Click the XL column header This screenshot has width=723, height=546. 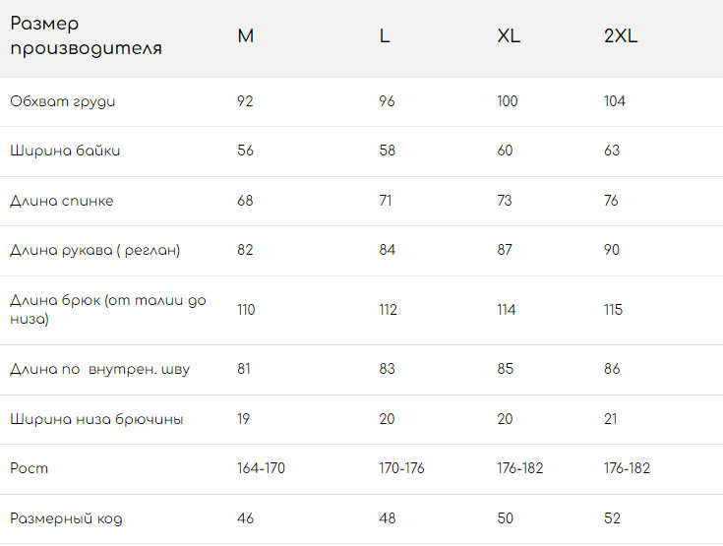[x=509, y=36]
